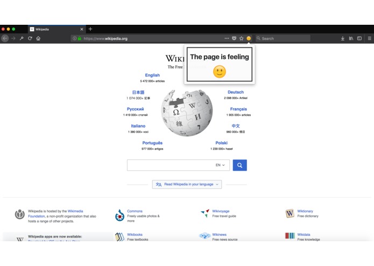Image resolution: width=374 pixels, height=266 pixels.
Task: Select the Wikipedia browser tab
Action: pyautogui.click(x=57, y=29)
